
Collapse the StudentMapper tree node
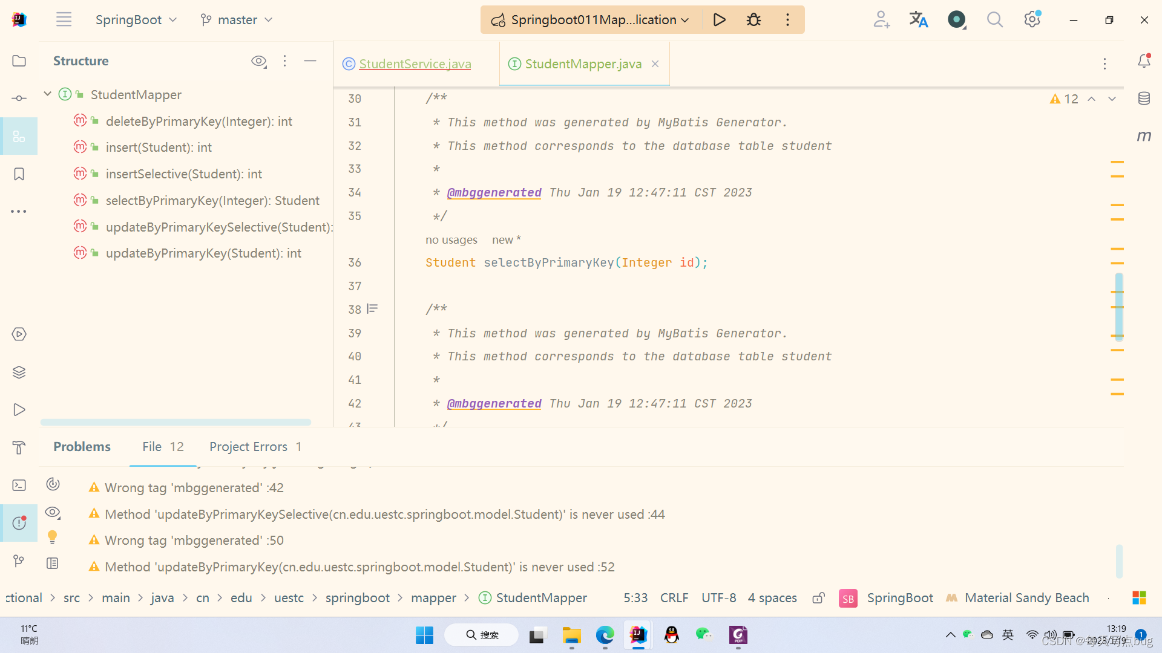(47, 94)
